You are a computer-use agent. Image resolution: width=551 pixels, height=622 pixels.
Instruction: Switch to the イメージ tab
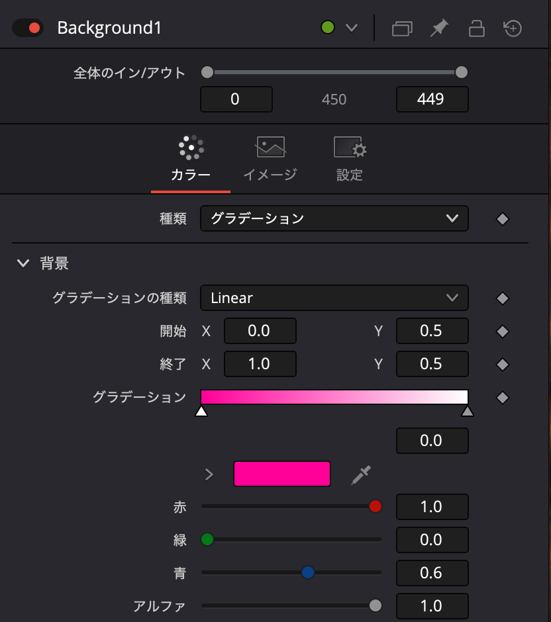(270, 159)
